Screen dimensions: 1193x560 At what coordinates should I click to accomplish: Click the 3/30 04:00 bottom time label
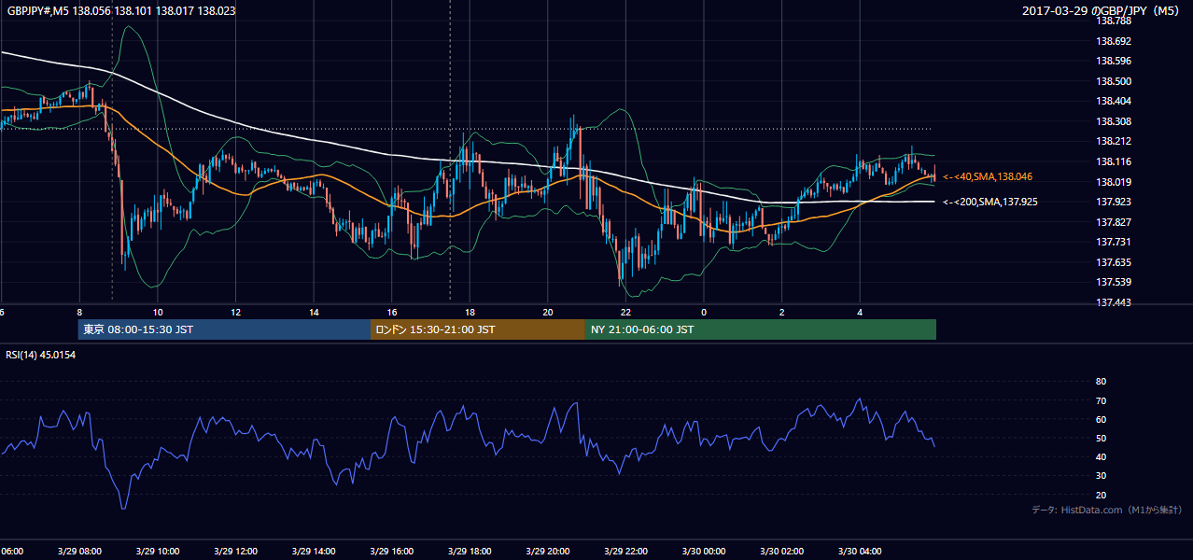tap(859, 552)
